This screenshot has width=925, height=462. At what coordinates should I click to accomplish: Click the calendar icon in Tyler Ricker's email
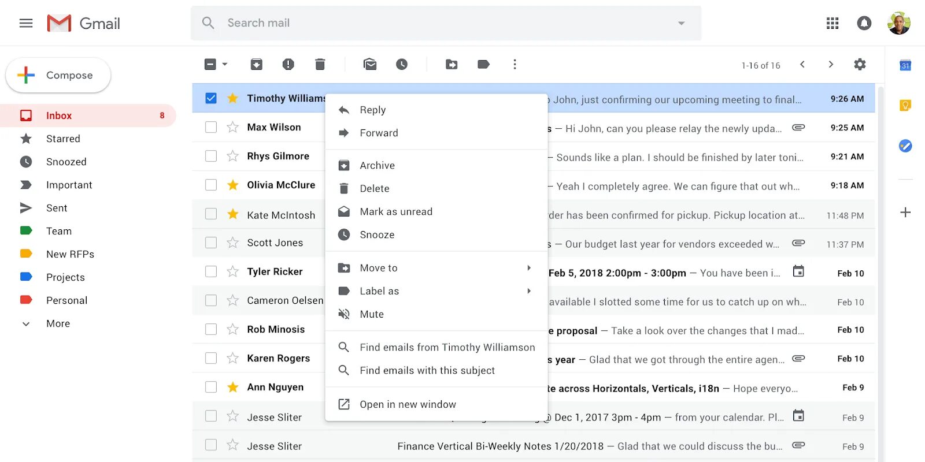(798, 271)
